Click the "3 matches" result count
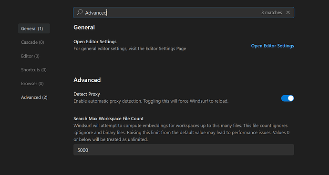The width and height of the screenshot is (329, 175). tap(271, 12)
